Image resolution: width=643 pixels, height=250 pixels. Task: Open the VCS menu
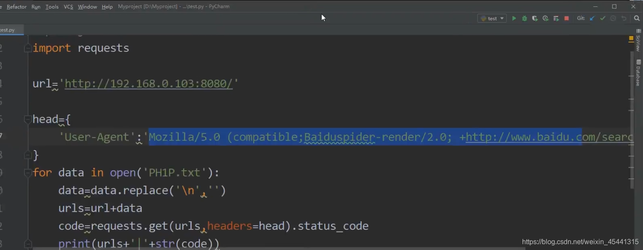click(x=68, y=7)
